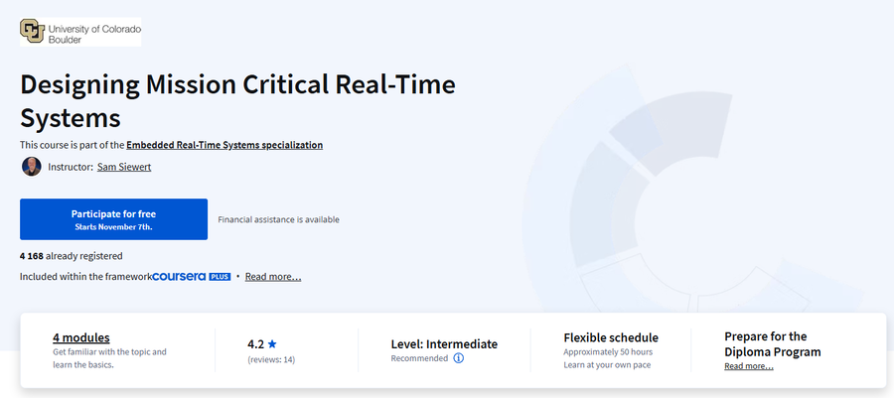Open Read more under Diploma Program
Image resolution: width=894 pixels, height=398 pixels.
749,366
